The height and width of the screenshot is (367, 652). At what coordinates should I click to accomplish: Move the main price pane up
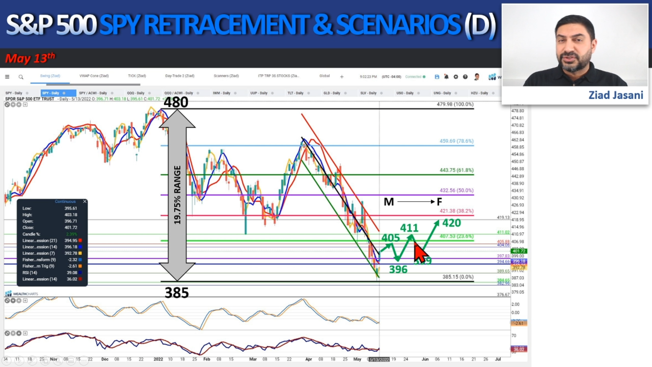pyautogui.click(x=19, y=105)
